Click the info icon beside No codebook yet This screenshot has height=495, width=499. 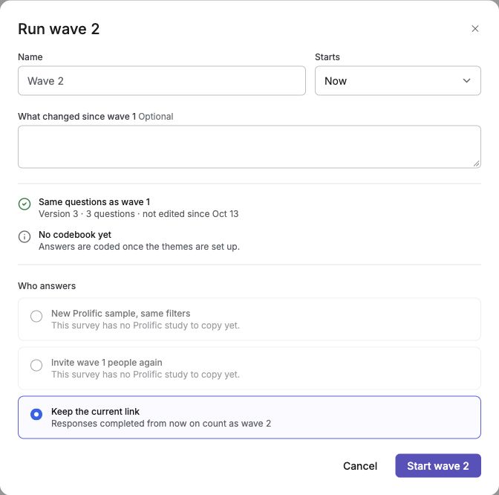25,236
